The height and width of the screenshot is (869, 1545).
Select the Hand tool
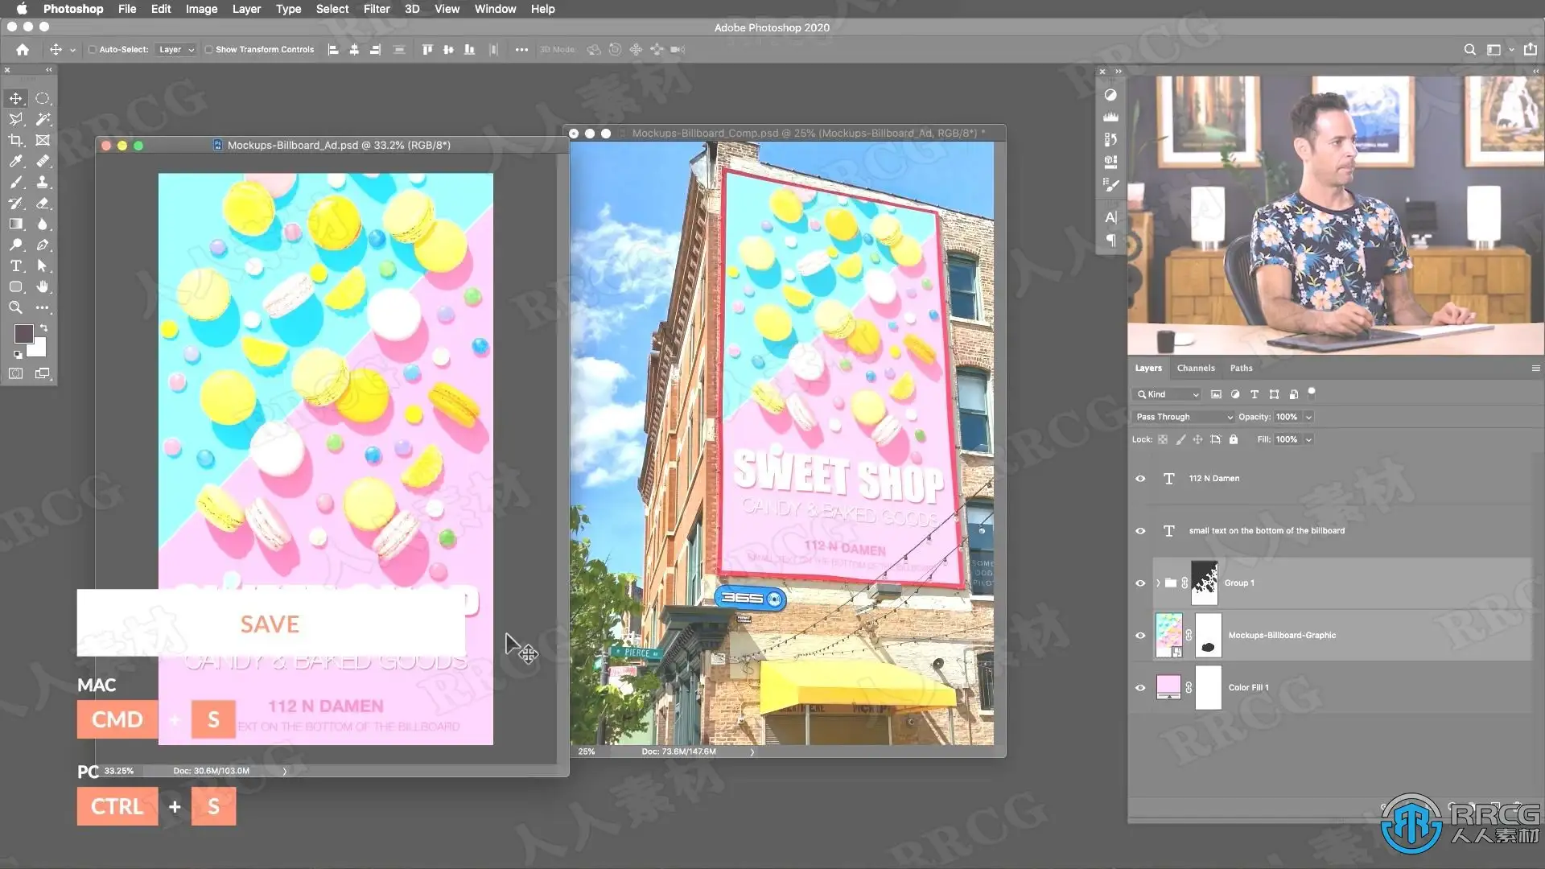[43, 286]
